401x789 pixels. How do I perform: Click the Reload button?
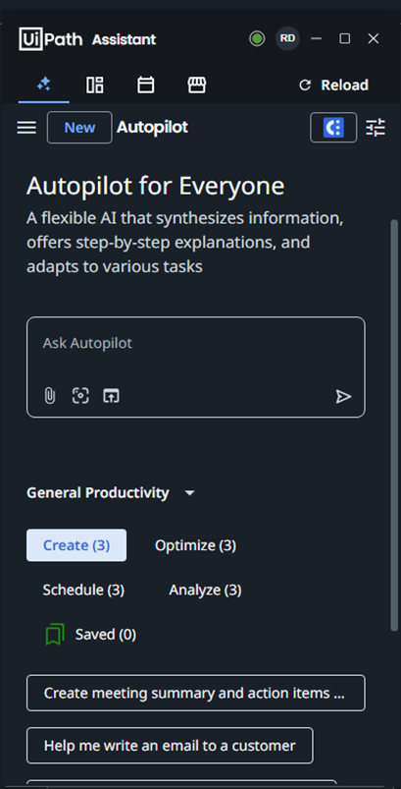coord(333,85)
